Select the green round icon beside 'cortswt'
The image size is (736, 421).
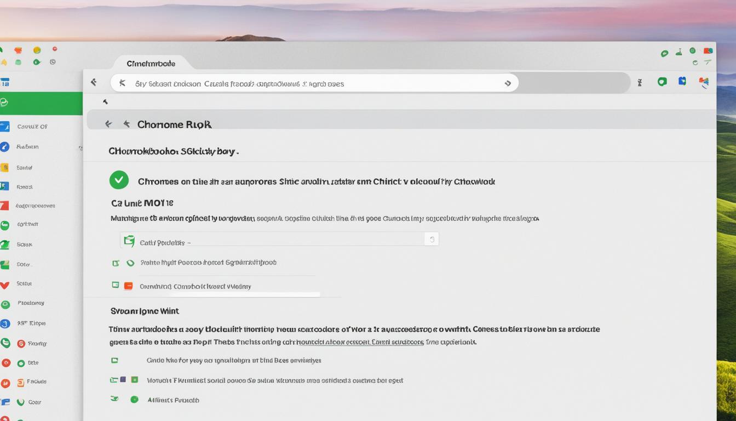[x=4, y=225]
